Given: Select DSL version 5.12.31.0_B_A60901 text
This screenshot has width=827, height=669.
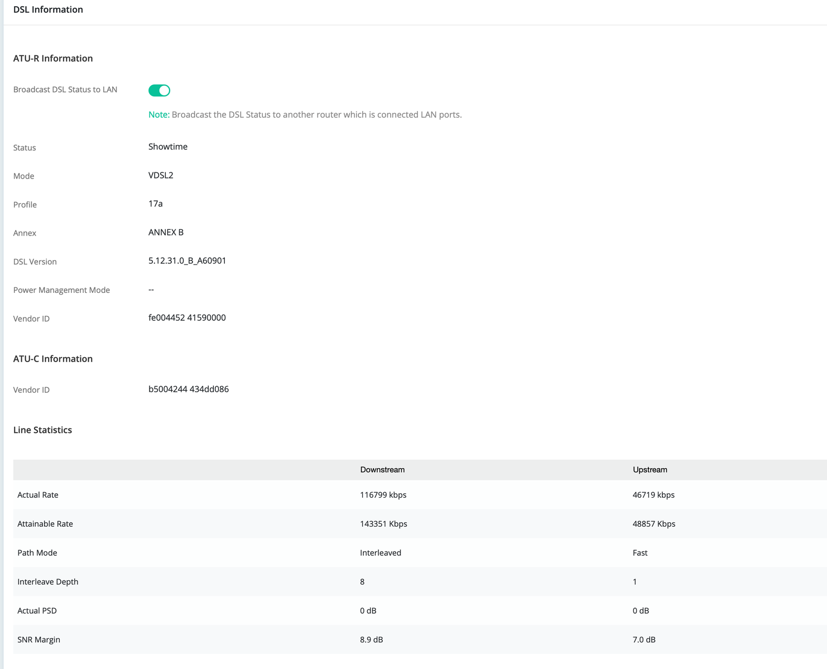Looking at the screenshot, I should [x=187, y=261].
